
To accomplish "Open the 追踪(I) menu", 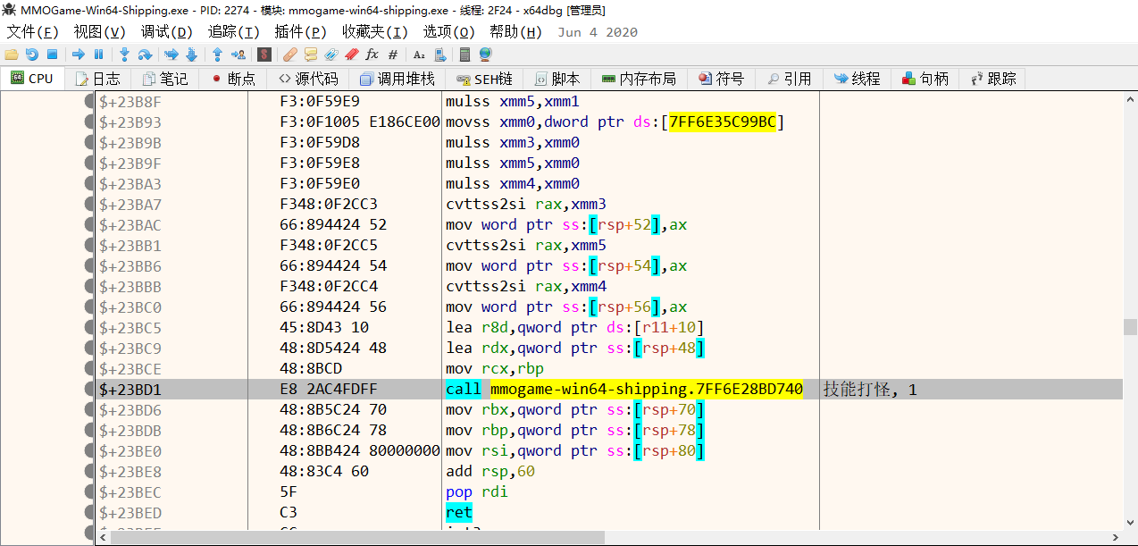I will tap(233, 32).
